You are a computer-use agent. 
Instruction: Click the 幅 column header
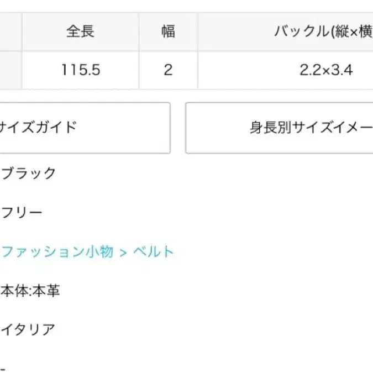168,31
